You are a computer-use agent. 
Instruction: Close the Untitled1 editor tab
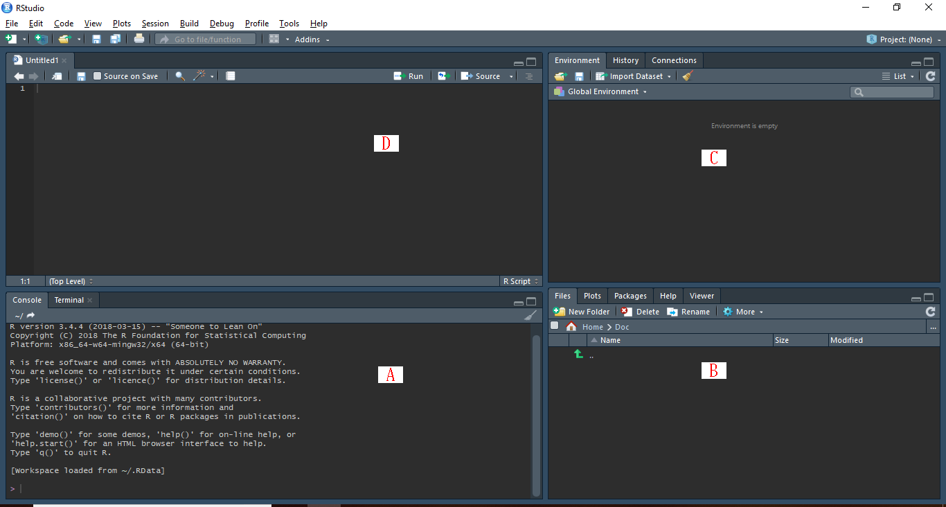click(x=64, y=61)
